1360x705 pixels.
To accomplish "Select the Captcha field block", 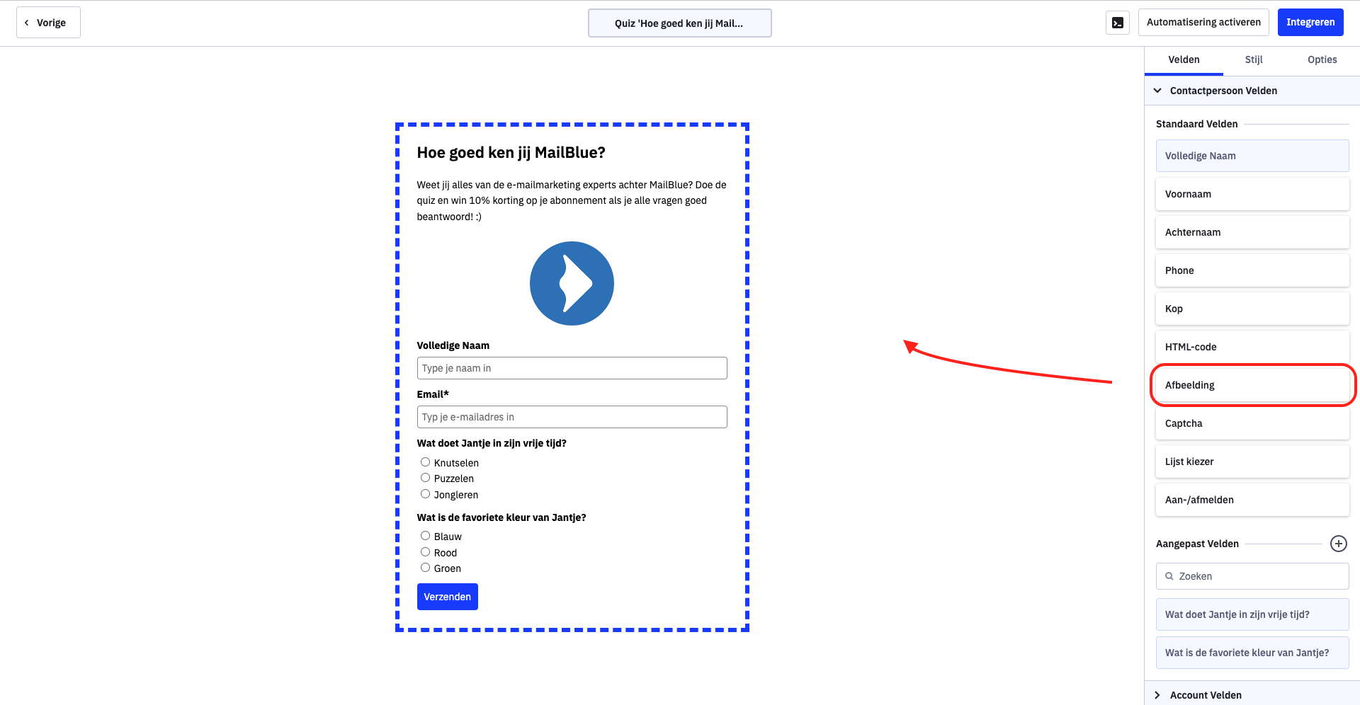I will [x=1252, y=423].
